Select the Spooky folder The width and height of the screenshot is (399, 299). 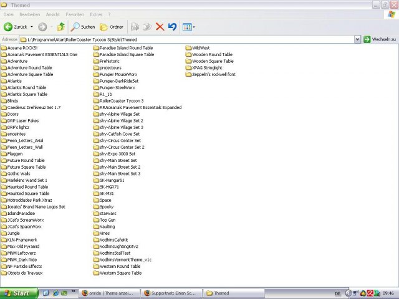tap(103, 206)
